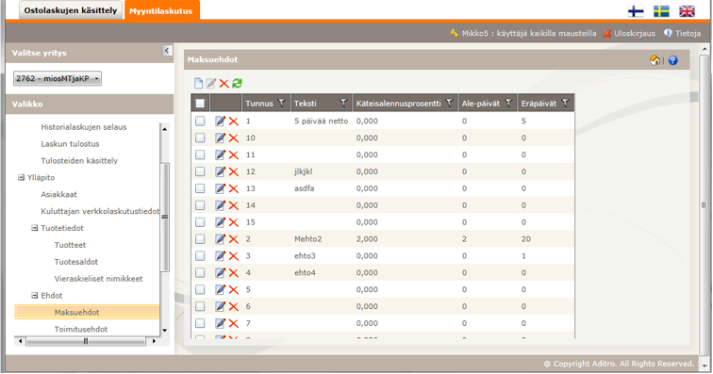Edit row with Tunnus 6
Screen dimensions: 713x374
pyautogui.click(x=220, y=306)
